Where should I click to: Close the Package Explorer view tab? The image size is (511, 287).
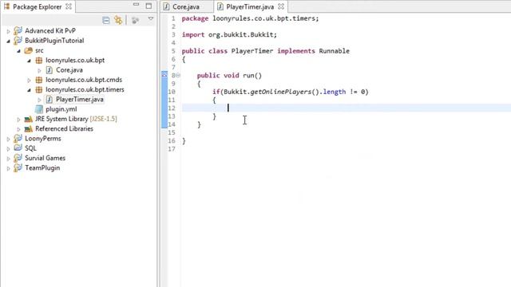69,6
